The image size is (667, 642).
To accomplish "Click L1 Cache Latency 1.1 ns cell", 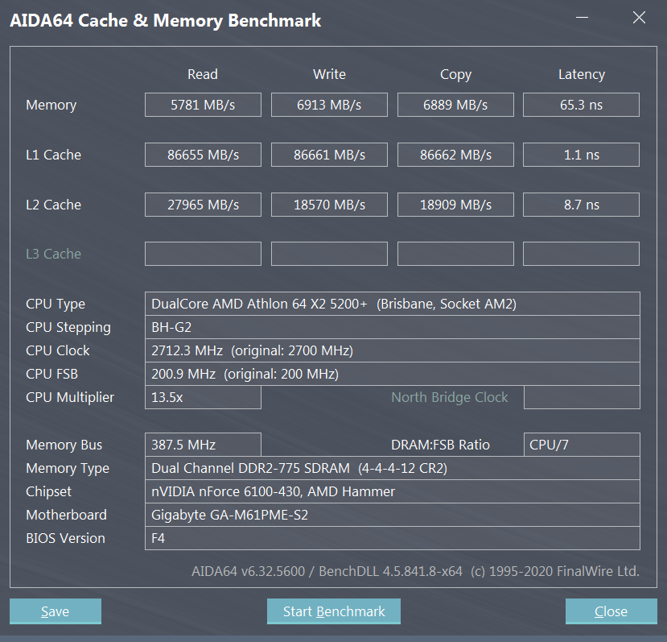I will click(x=581, y=155).
